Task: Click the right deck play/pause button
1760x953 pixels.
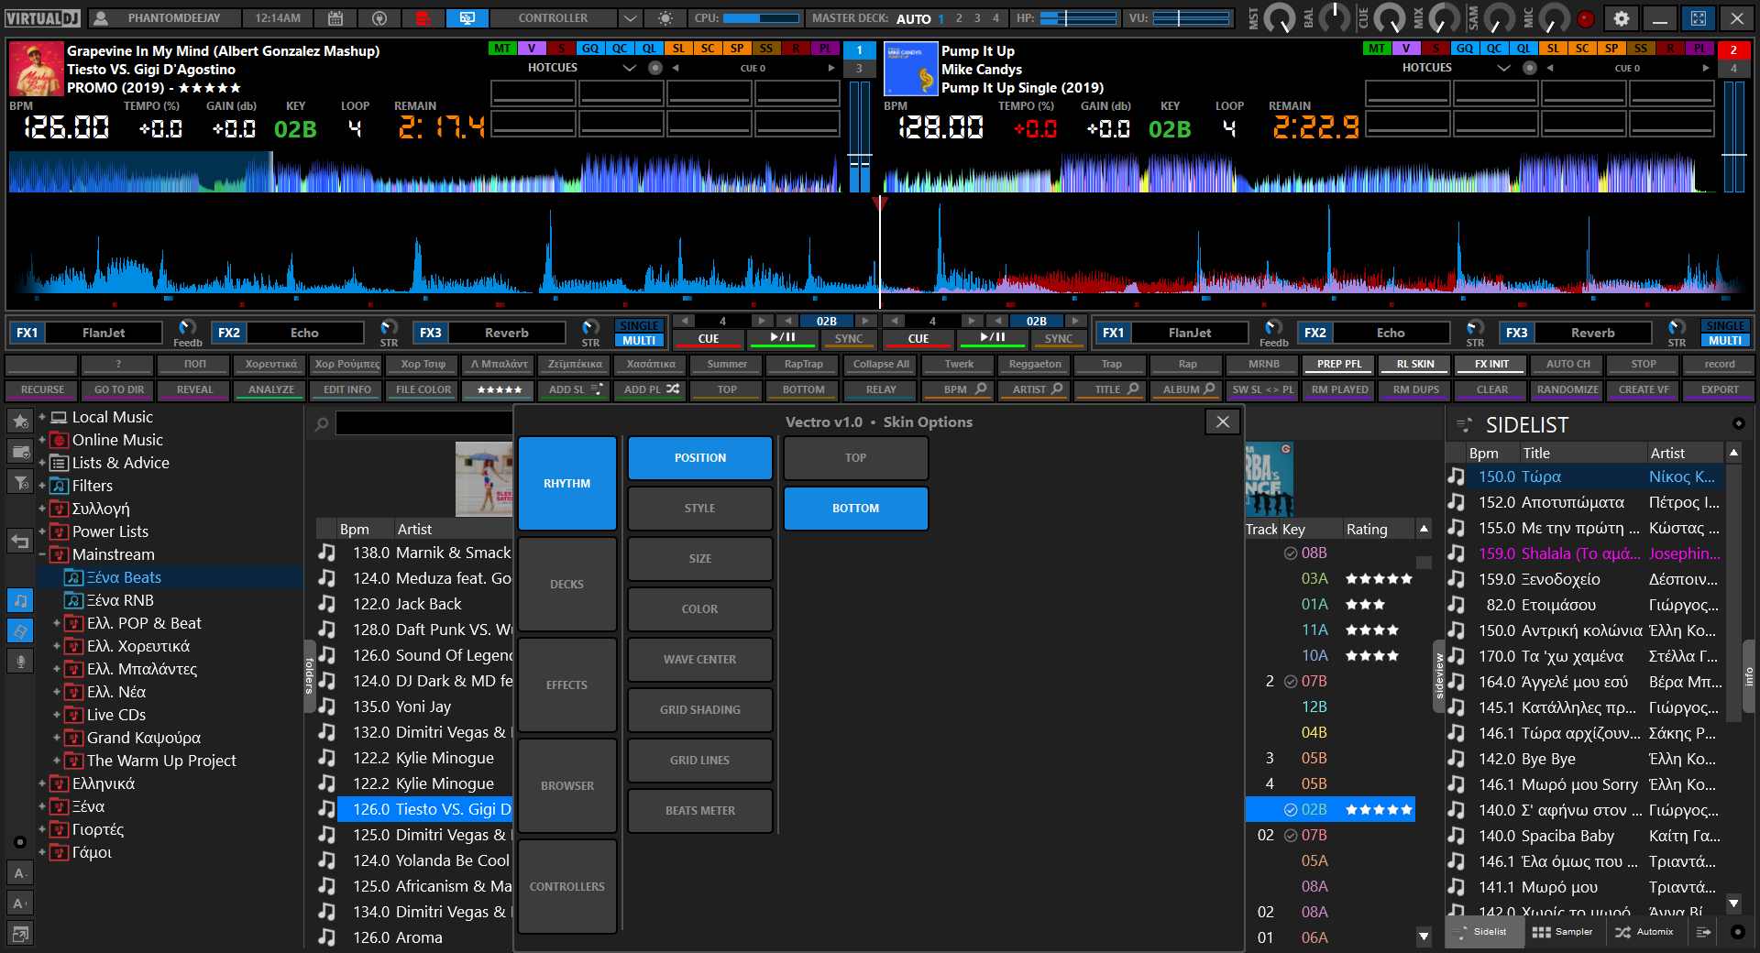Action: click(993, 338)
